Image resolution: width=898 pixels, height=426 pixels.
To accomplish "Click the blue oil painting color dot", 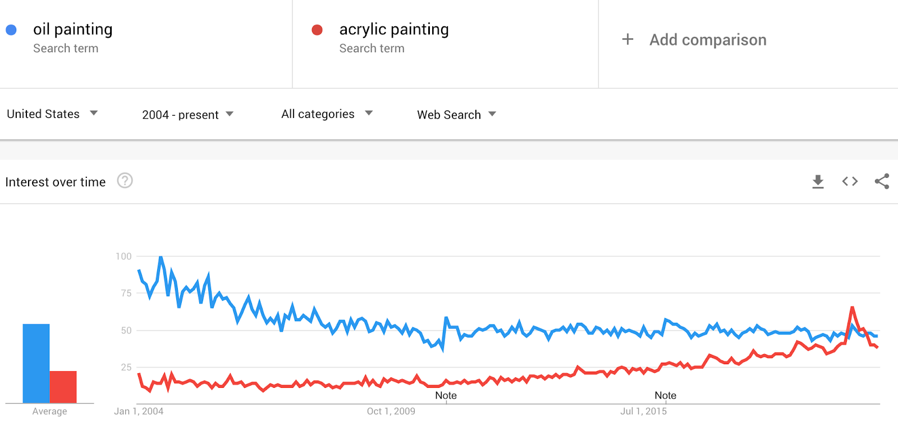I will click(11, 30).
